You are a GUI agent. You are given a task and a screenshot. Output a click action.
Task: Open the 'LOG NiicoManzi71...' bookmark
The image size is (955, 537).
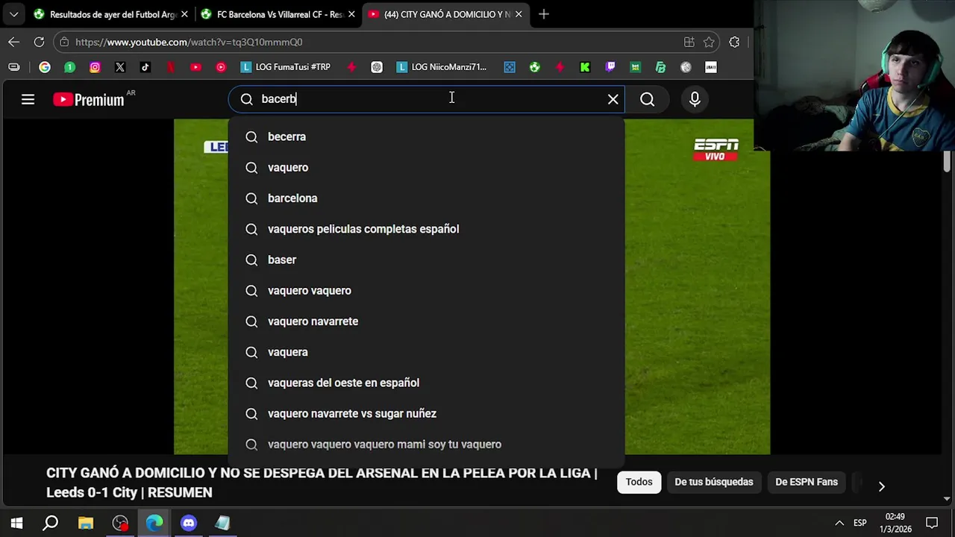coord(442,67)
